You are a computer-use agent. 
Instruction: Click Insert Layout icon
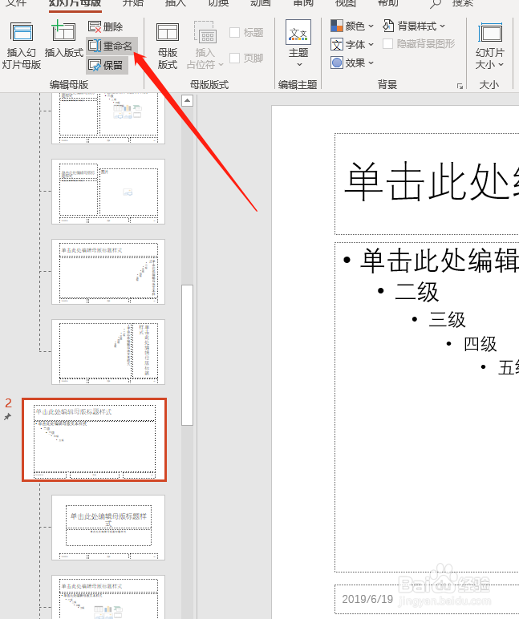click(63, 31)
